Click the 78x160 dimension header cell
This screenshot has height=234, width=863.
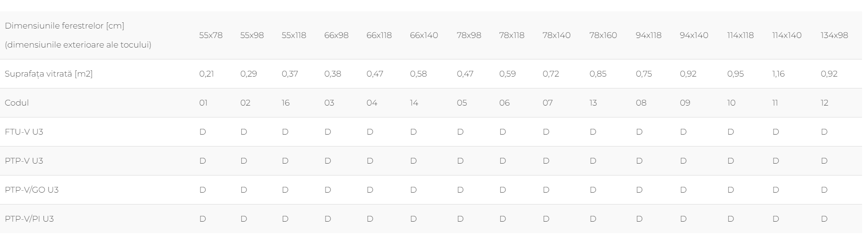pyautogui.click(x=603, y=35)
